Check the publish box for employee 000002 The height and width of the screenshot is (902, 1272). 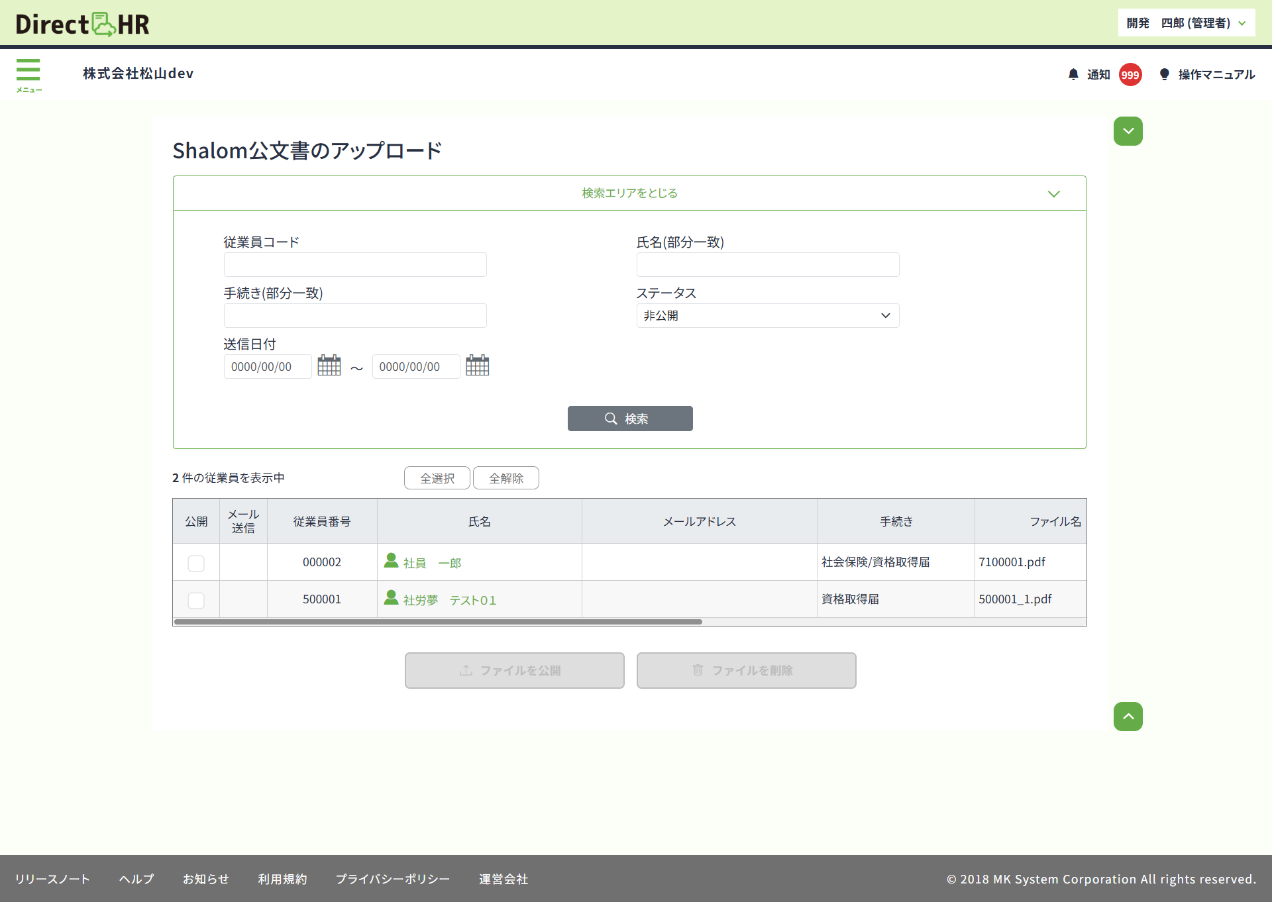click(x=196, y=563)
